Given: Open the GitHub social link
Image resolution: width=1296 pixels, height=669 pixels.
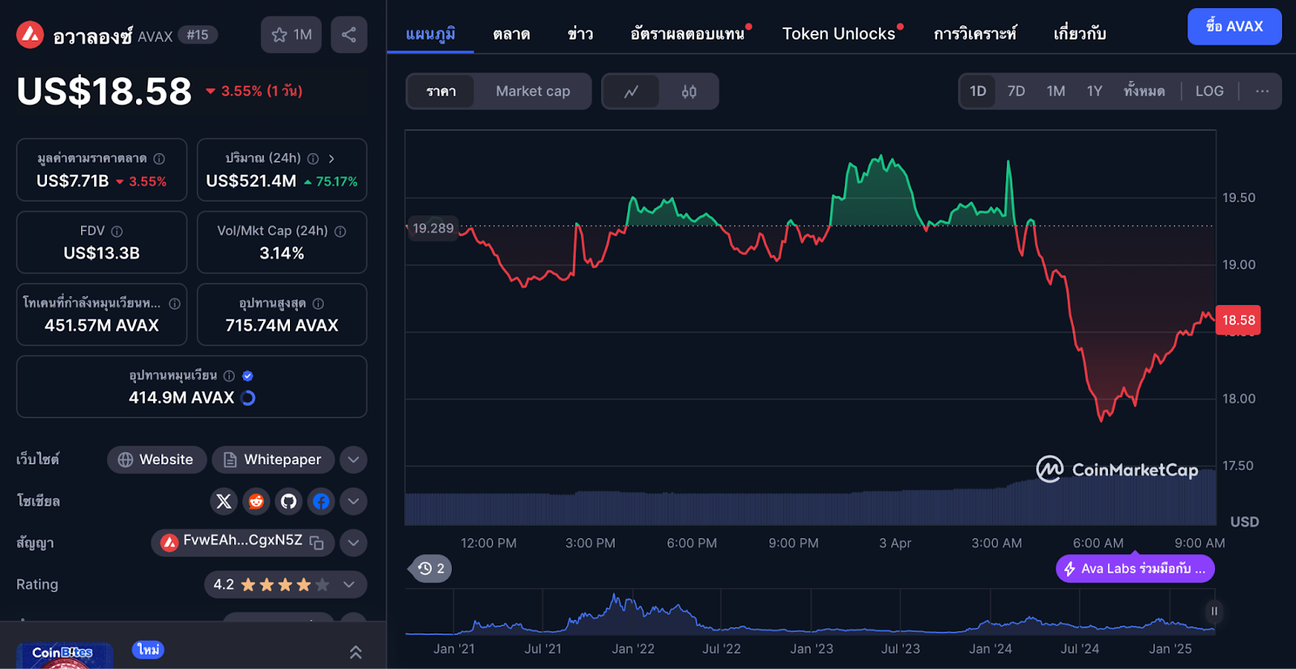Looking at the screenshot, I should tap(288, 502).
